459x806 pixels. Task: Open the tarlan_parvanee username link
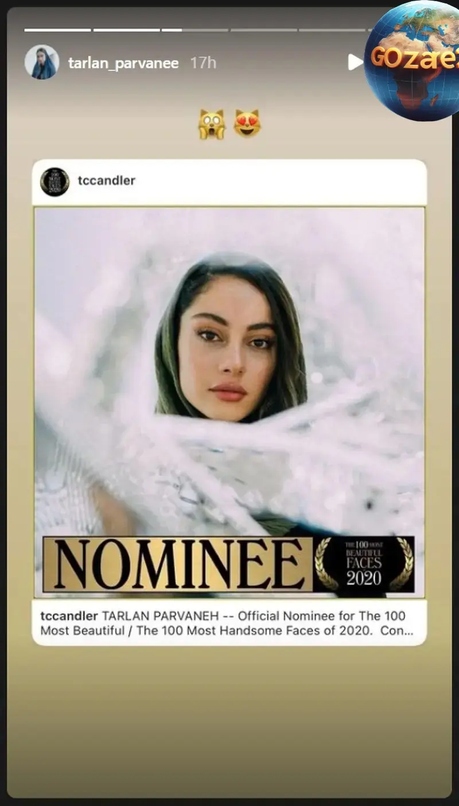click(123, 63)
